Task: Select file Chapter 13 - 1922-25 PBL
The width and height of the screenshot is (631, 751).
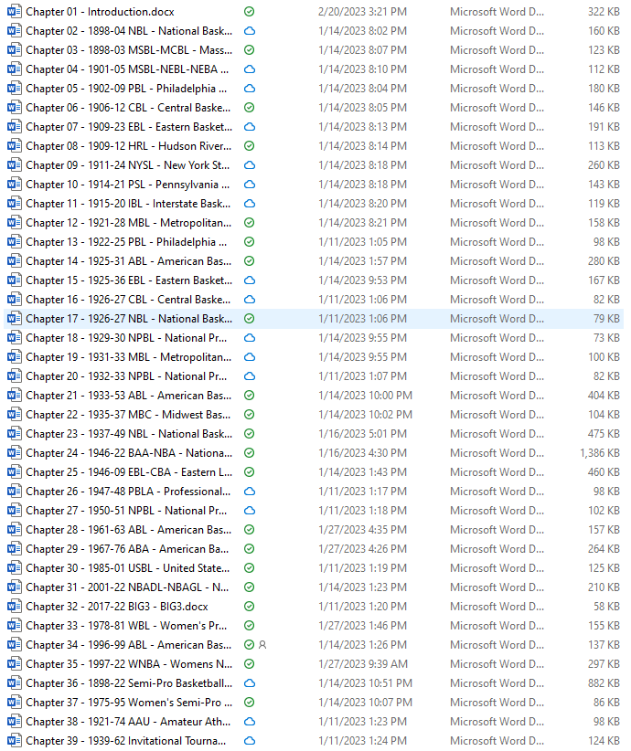Action: click(126, 242)
